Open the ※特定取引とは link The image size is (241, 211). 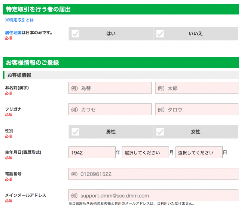pos(19,20)
